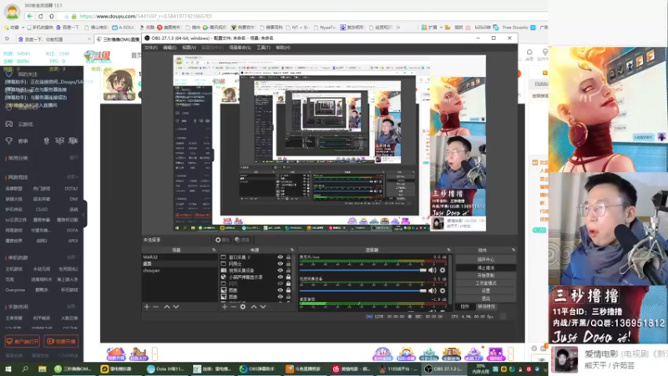Toggle lock on 小葫芦弹幕显示器 source
668x376 pixels.
(288, 277)
